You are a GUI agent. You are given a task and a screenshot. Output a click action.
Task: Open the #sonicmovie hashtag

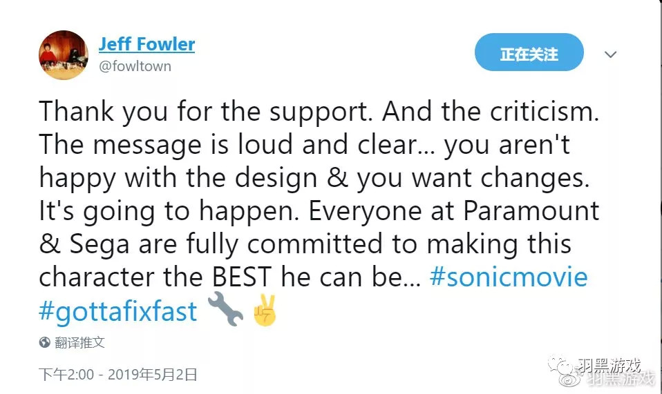pyautogui.click(x=508, y=277)
